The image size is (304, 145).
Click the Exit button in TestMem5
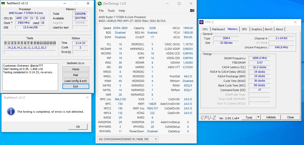(x=76, y=86)
